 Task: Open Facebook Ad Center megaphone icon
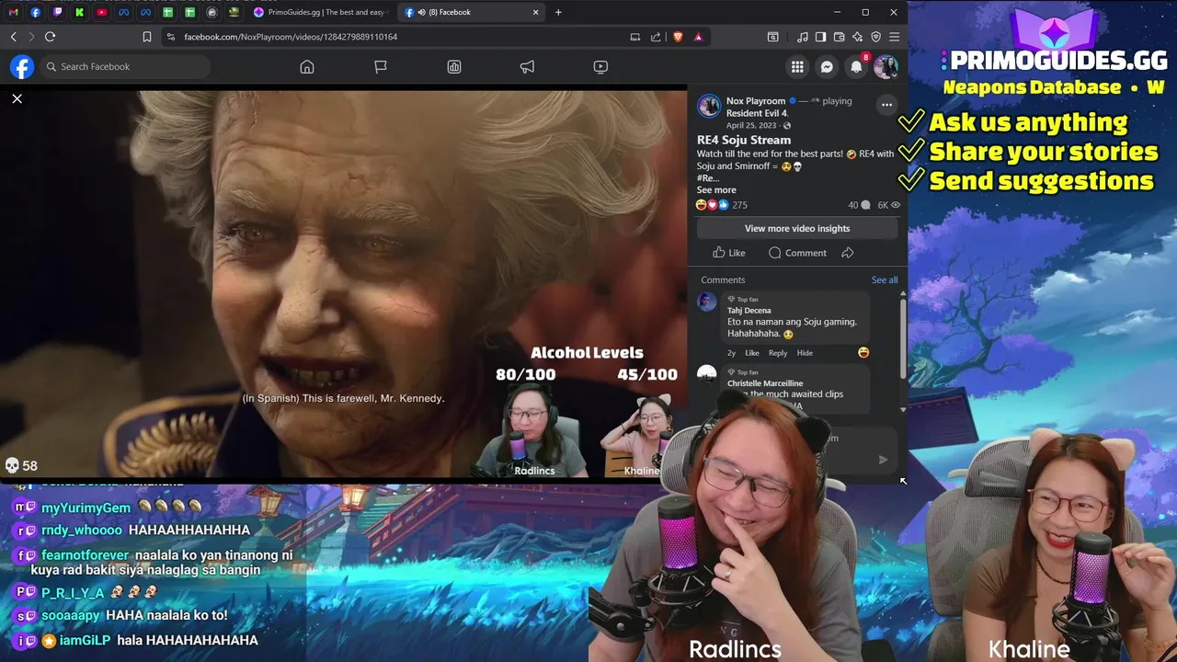coord(527,67)
